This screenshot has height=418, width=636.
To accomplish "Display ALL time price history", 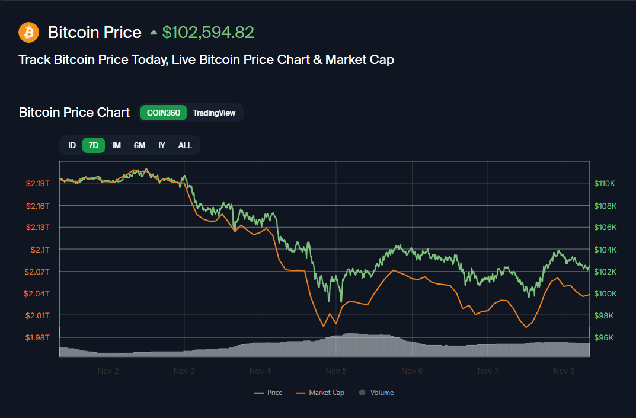I will pyautogui.click(x=185, y=145).
